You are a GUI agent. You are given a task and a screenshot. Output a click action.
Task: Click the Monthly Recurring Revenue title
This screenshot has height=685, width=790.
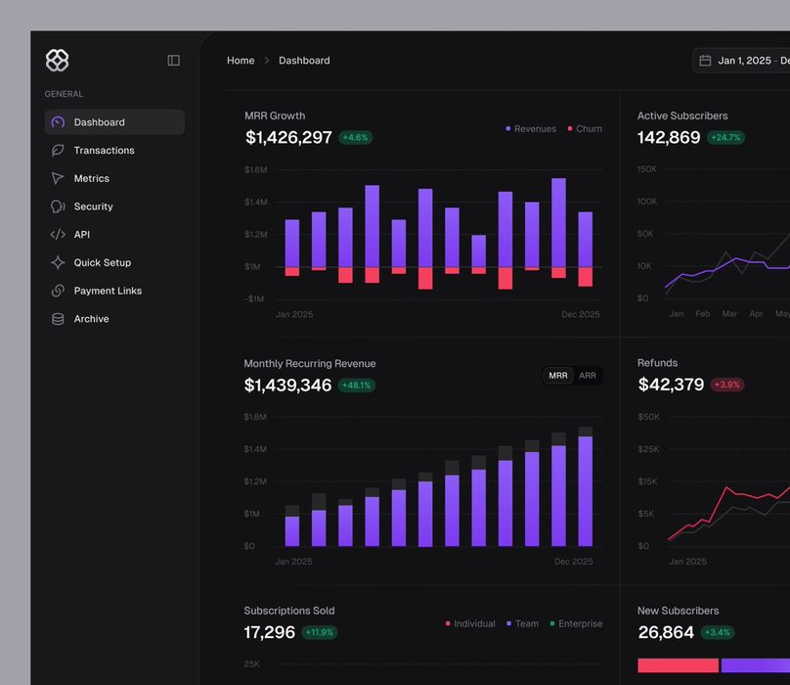[310, 364]
